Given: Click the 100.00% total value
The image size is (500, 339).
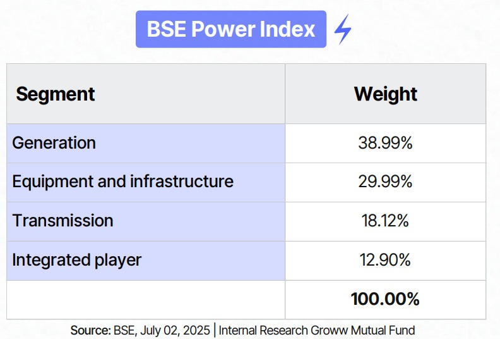Looking at the screenshot, I should coord(385,299).
